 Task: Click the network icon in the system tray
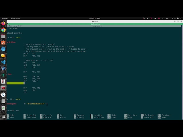[172, 18]
